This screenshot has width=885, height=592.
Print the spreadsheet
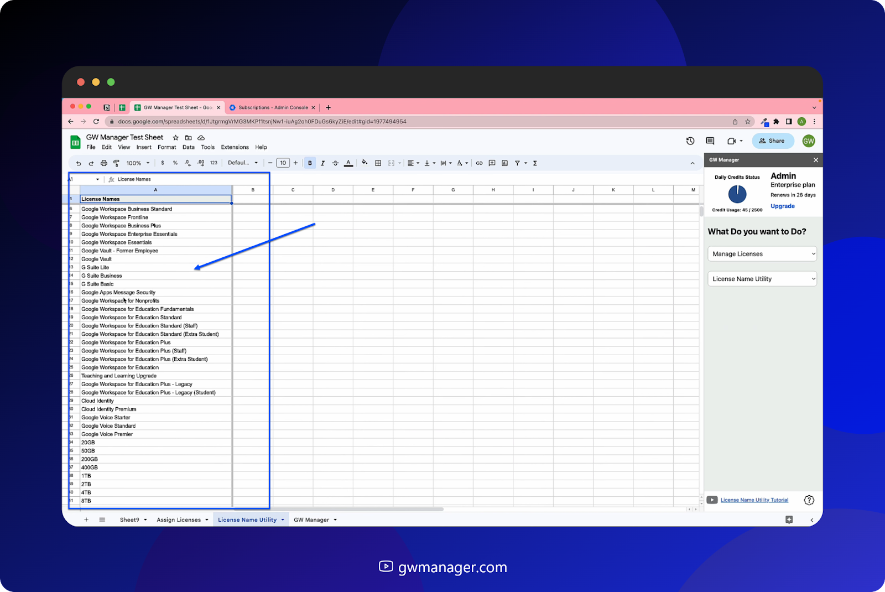click(103, 163)
